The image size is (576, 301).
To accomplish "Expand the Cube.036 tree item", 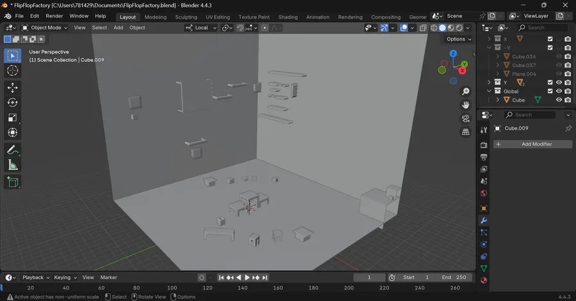I will click(498, 56).
